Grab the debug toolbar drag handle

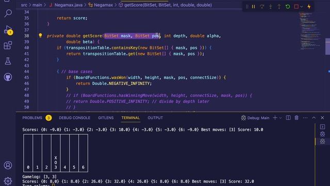click(247, 7)
